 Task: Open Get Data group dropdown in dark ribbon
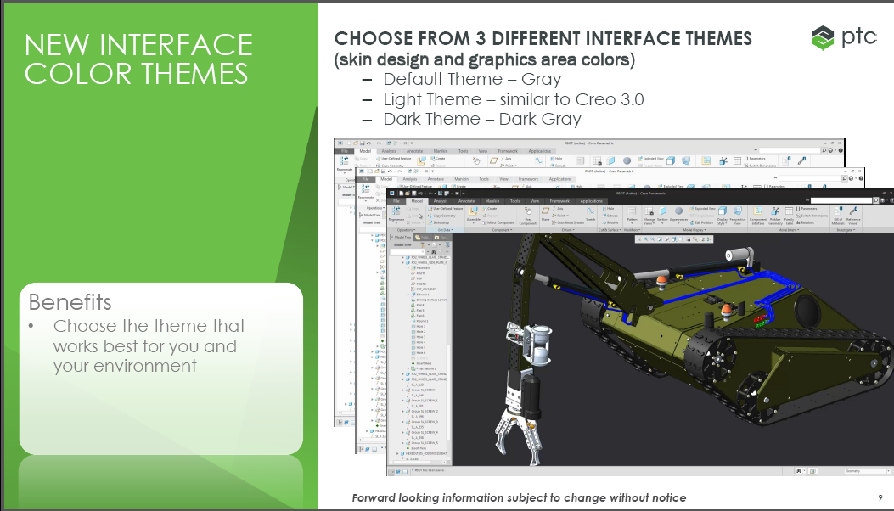[446, 230]
